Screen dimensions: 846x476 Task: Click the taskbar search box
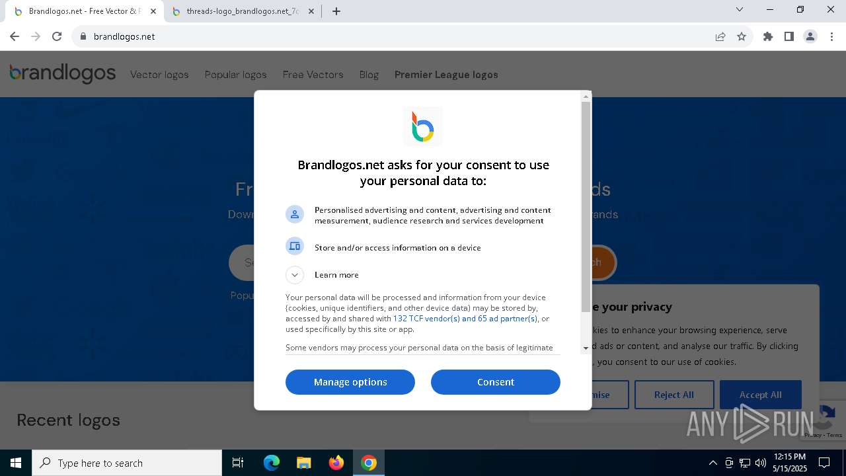(x=127, y=463)
